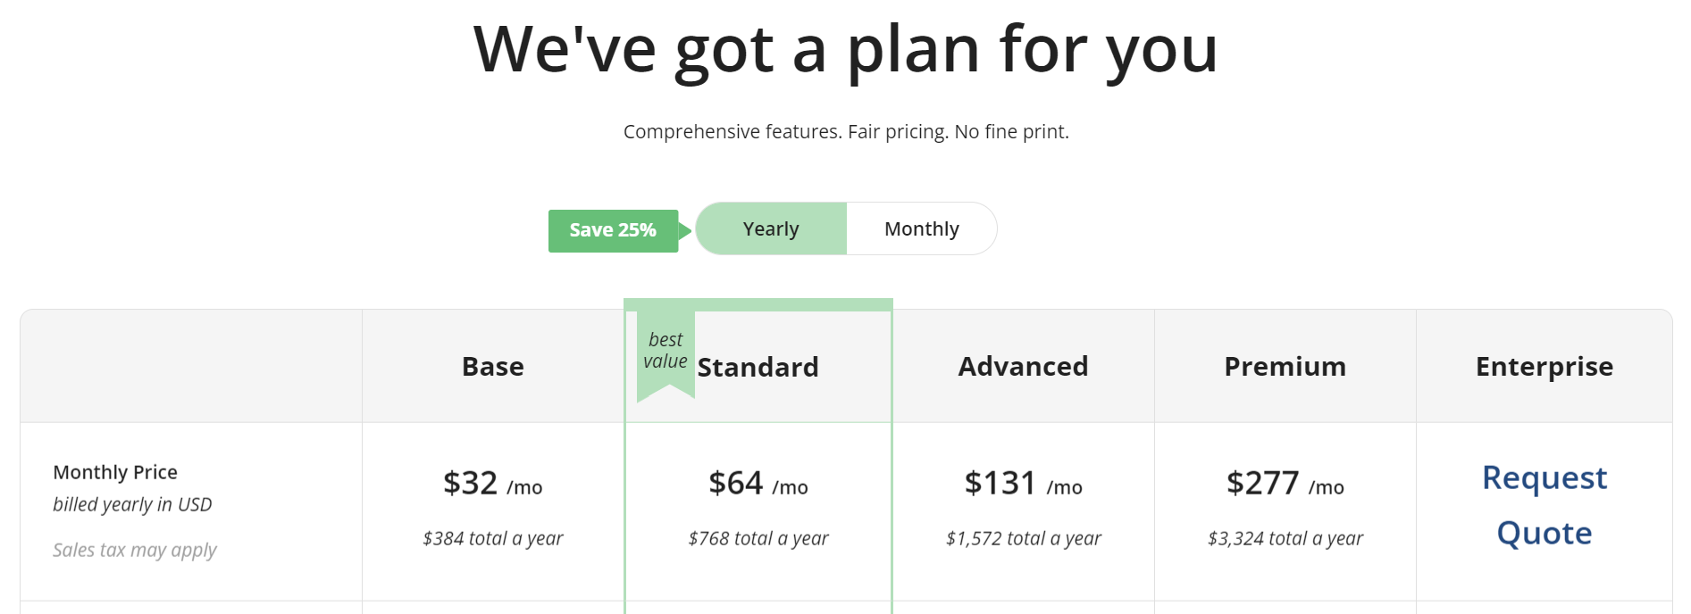
Task: Click the best value ribbon
Action: (666, 352)
